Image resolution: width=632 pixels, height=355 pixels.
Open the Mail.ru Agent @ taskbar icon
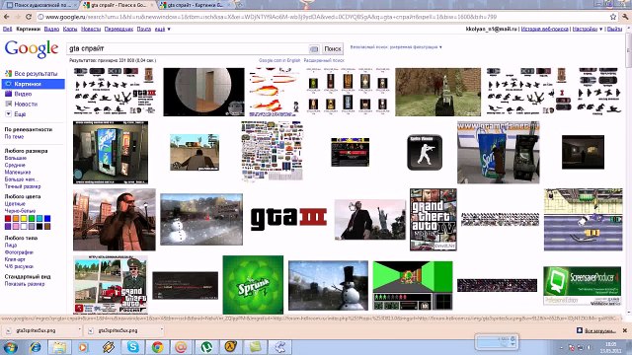click(182, 347)
